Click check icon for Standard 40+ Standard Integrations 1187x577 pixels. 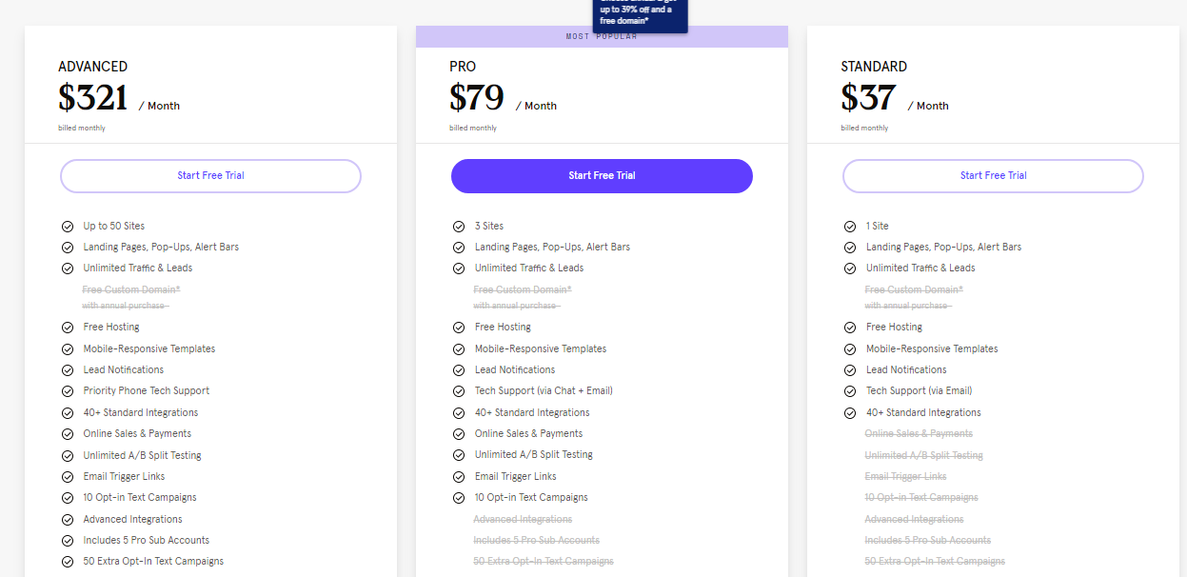(x=850, y=413)
